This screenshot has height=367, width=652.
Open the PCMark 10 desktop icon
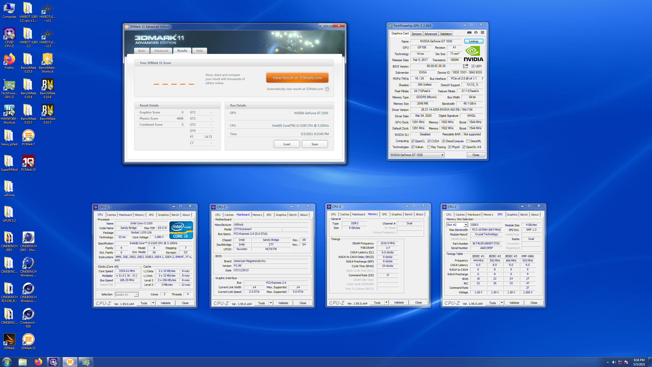[x=28, y=163]
